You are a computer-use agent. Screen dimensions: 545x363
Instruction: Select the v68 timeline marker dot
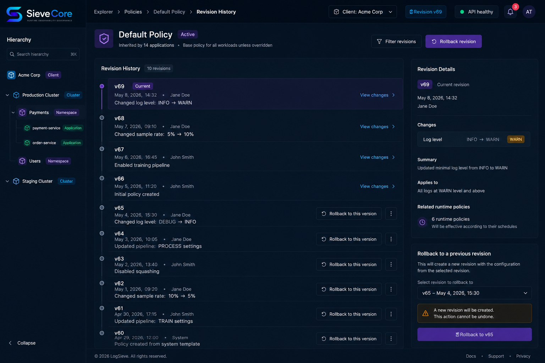(x=102, y=118)
